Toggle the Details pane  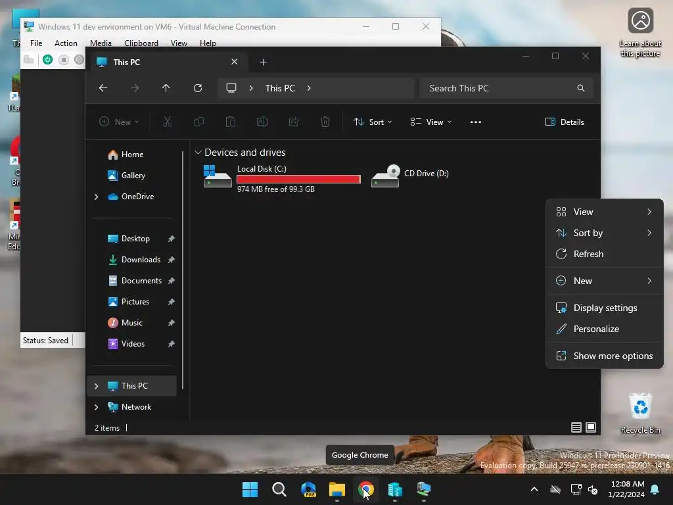564,122
